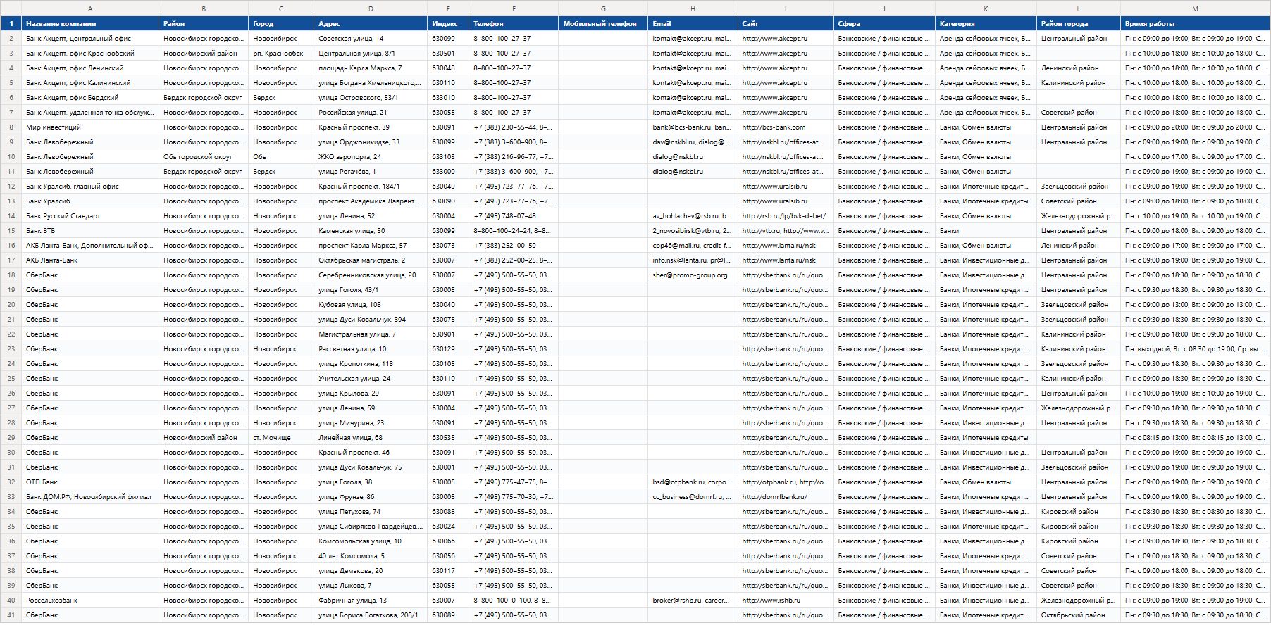The image size is (1271, 635).
Task: Click phone cell '+7 (495) 748–07–48'
Action: (x=514, y=216)
